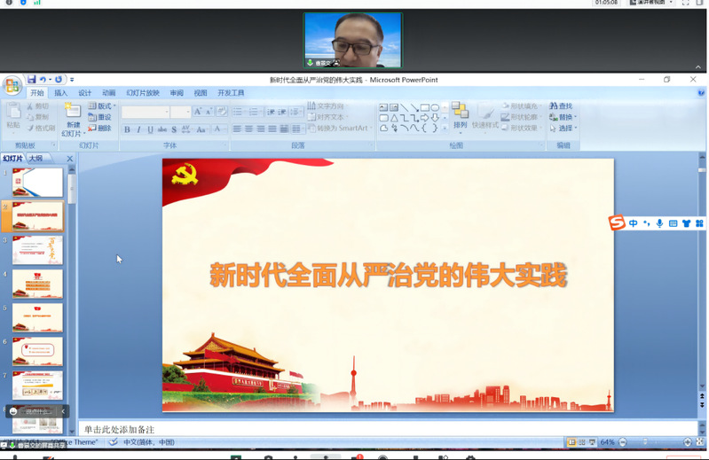Toggle bold formatting
Viewport: 709px width, 460px height.
[127, 129]
